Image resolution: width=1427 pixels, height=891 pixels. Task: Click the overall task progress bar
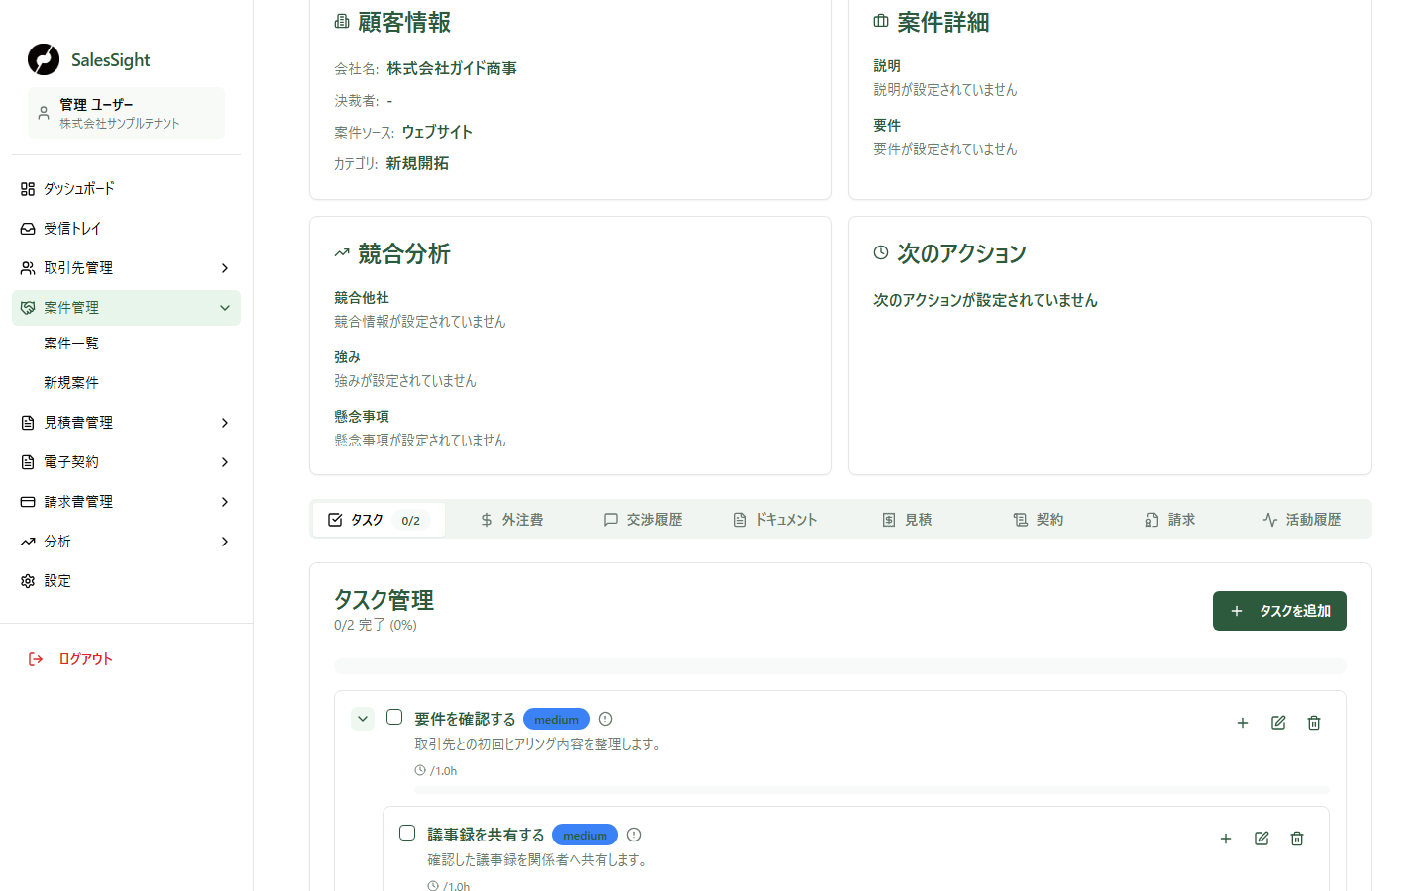(840, 666)
